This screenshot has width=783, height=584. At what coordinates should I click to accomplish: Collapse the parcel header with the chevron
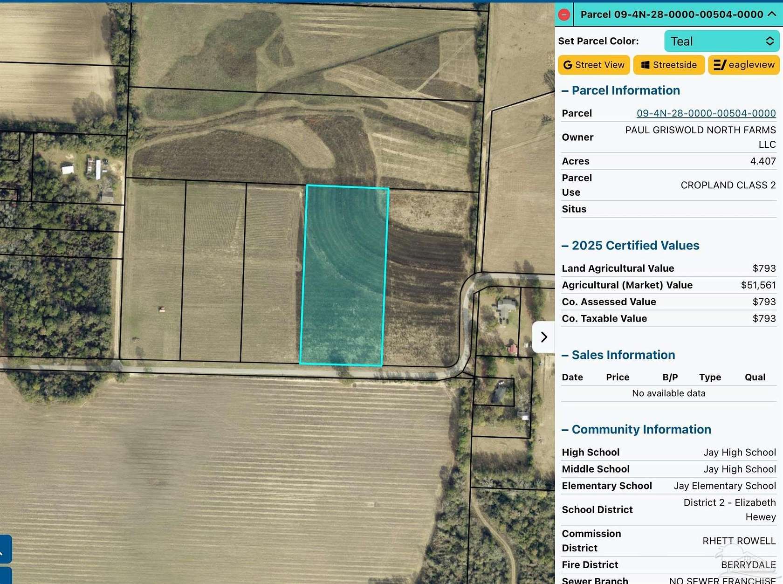[x=771, y=14]
